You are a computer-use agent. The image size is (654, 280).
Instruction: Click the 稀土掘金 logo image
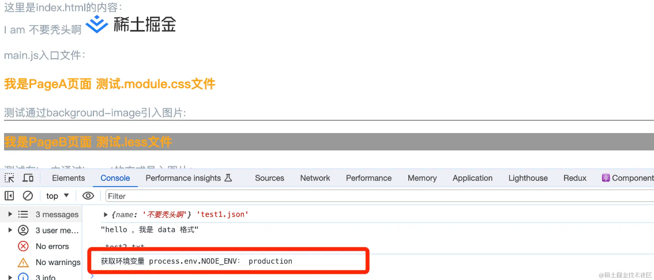[x=131, y=24]
